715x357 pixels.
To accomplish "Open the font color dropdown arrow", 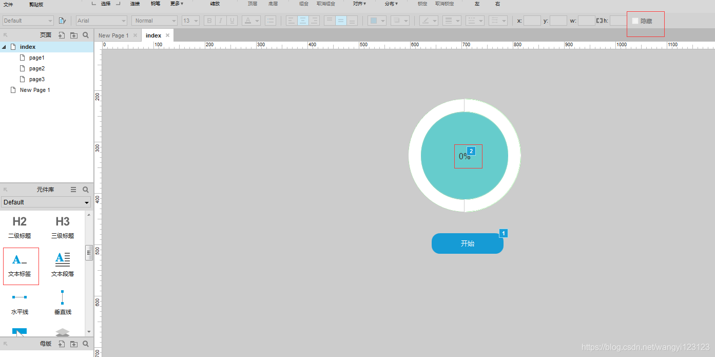I will (257, 21).
